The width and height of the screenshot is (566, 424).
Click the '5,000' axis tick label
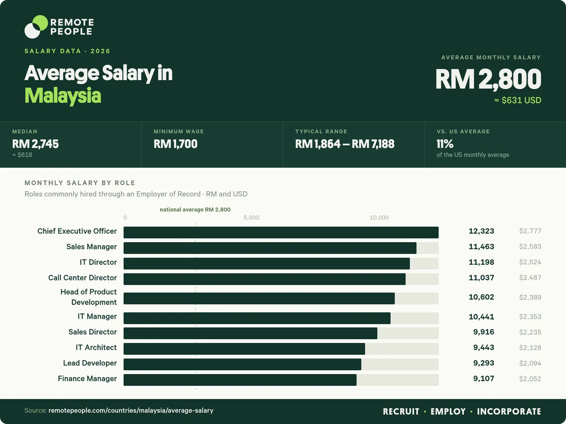point(251,218)
